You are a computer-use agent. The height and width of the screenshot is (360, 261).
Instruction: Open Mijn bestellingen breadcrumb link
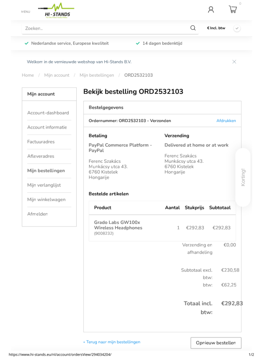coord(96,75)
